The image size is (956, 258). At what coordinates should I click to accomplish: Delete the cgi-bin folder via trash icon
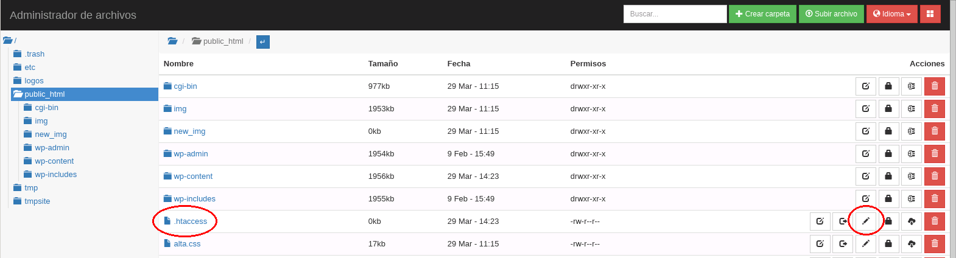(935, 86)
